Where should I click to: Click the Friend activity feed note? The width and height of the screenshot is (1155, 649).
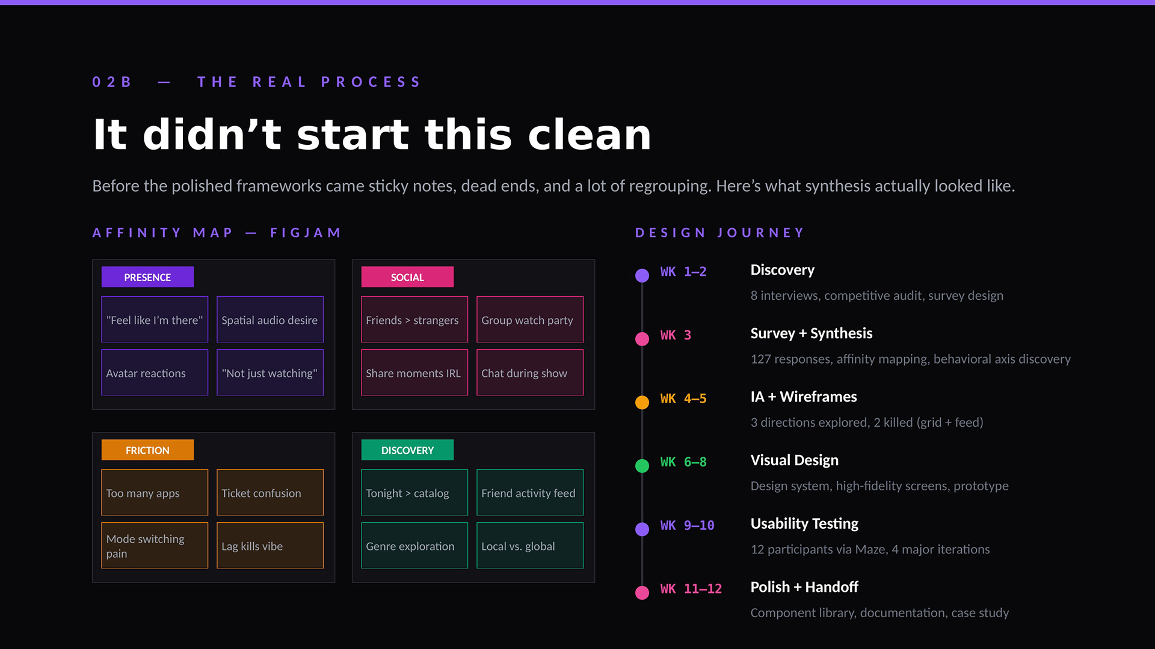click(x=529, y=493)
